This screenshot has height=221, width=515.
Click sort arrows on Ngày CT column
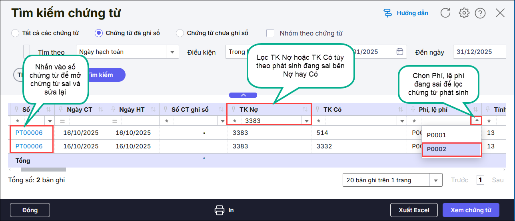101,110
